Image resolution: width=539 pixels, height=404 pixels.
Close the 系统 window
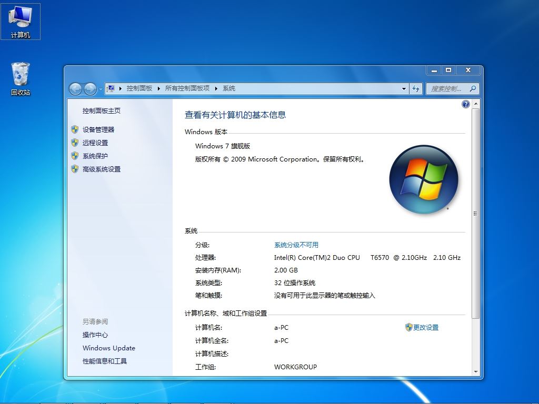(468, 70)
